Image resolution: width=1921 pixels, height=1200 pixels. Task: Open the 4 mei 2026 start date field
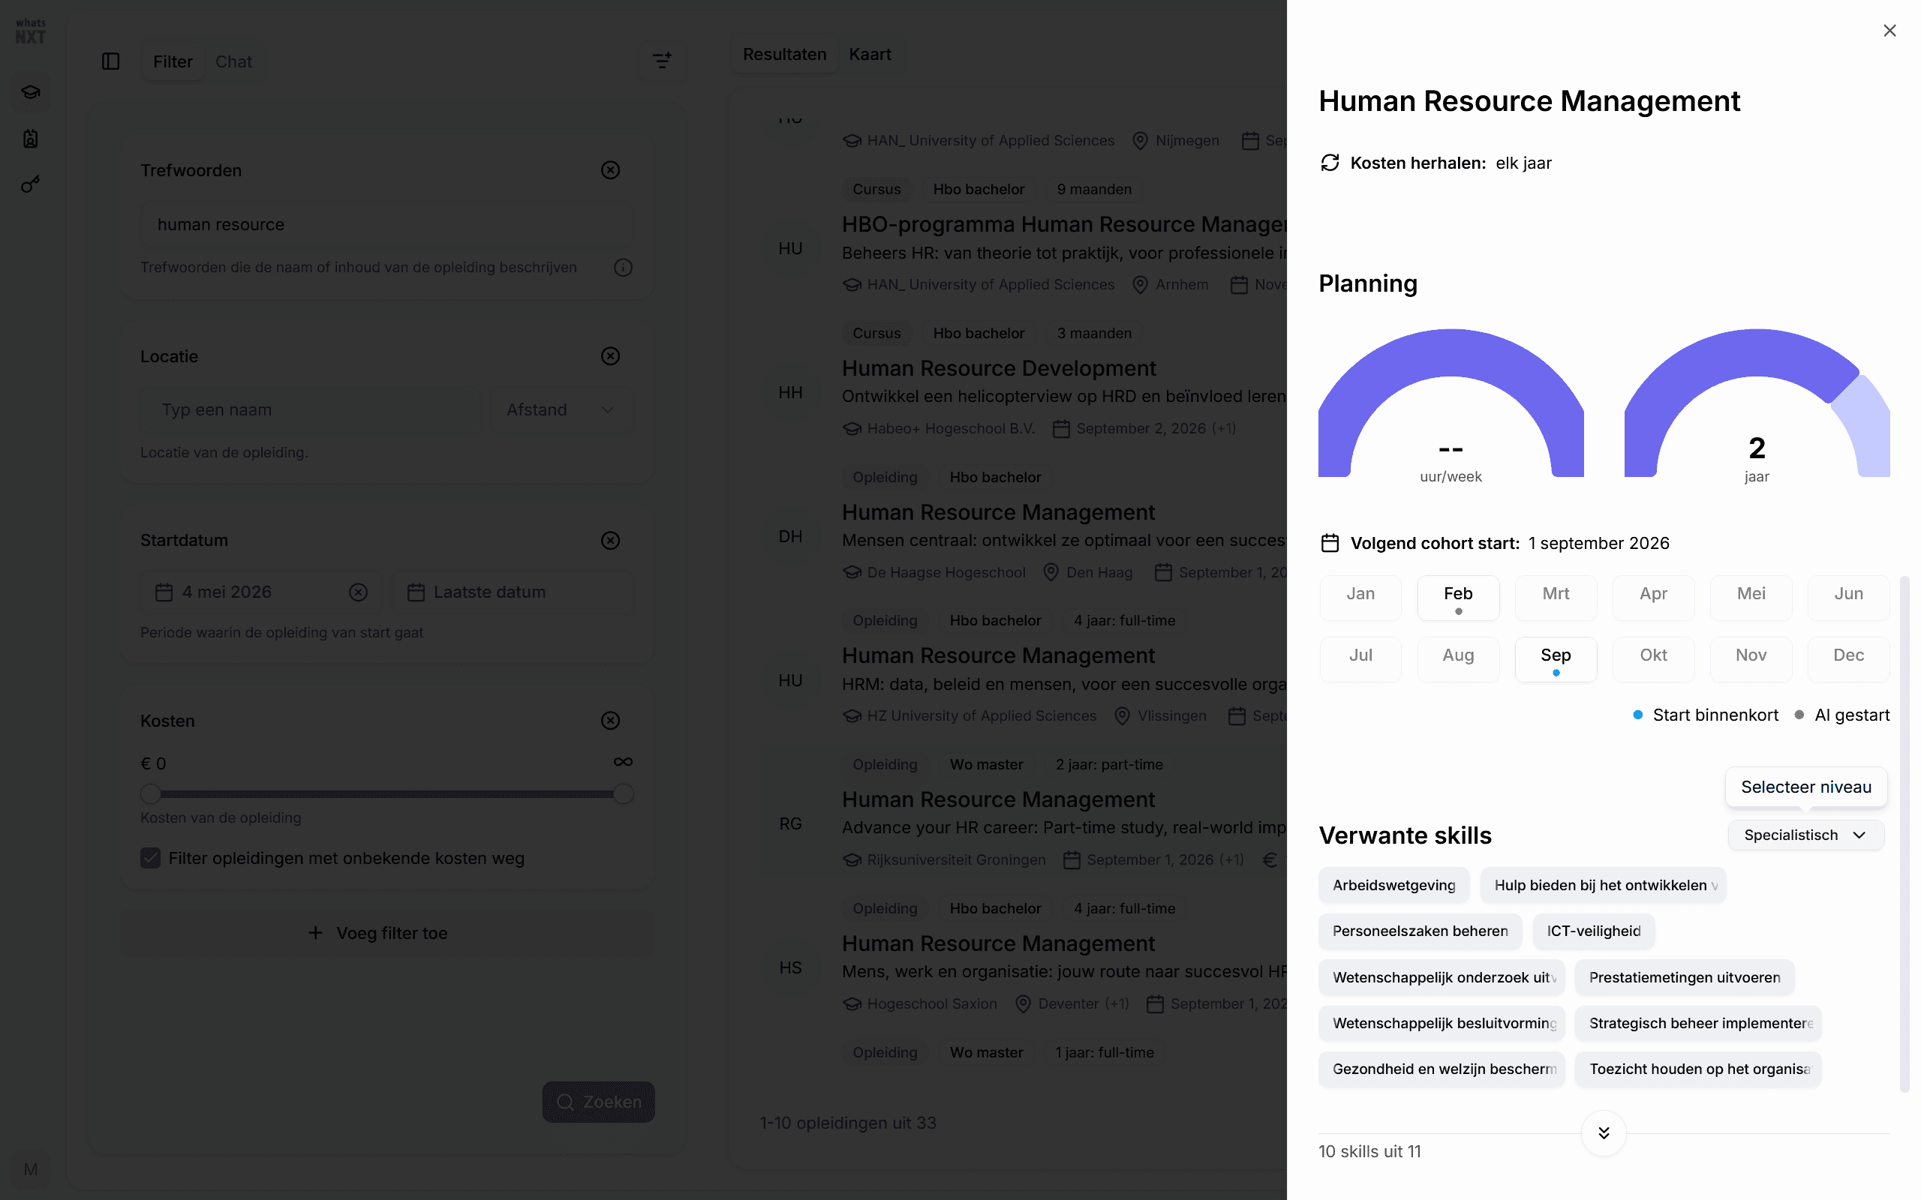click(261, 592)
